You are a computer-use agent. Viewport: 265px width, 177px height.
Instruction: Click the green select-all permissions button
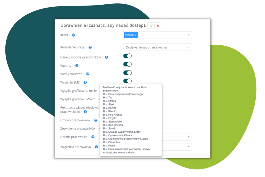(151, 26)
